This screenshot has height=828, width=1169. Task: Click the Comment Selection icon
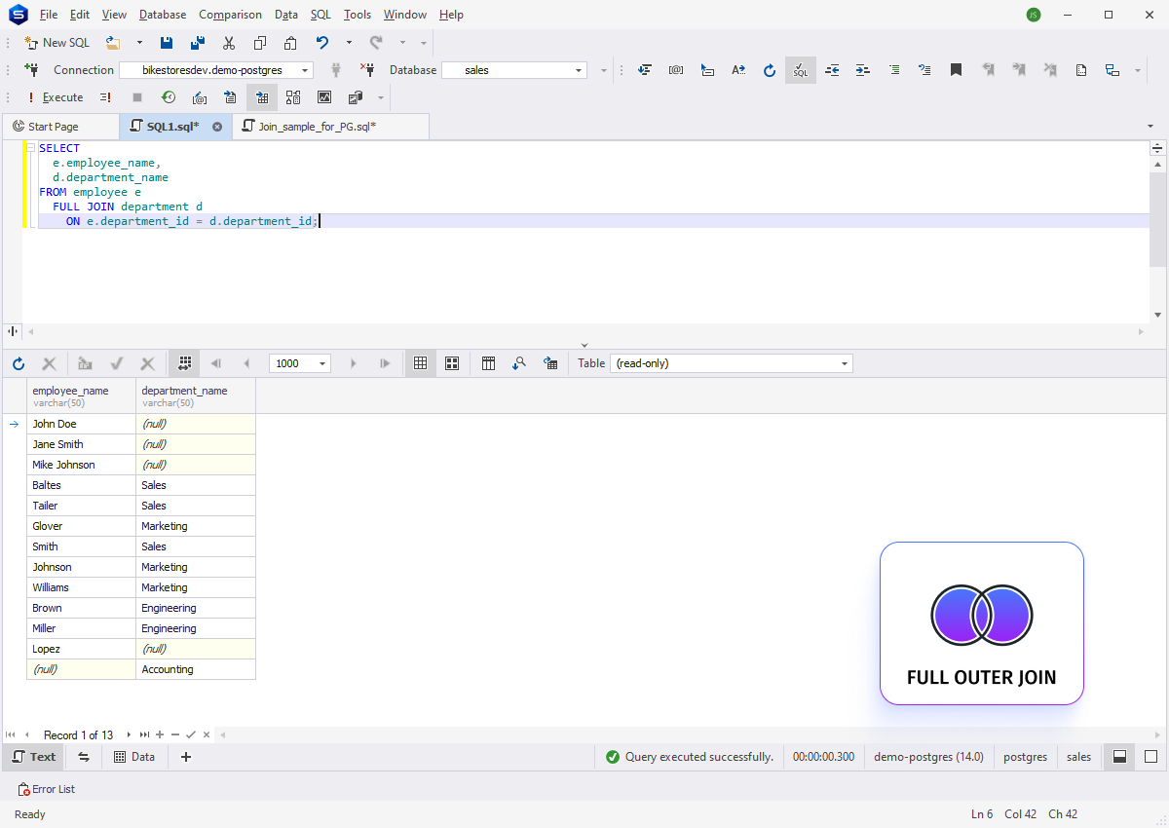894,70
